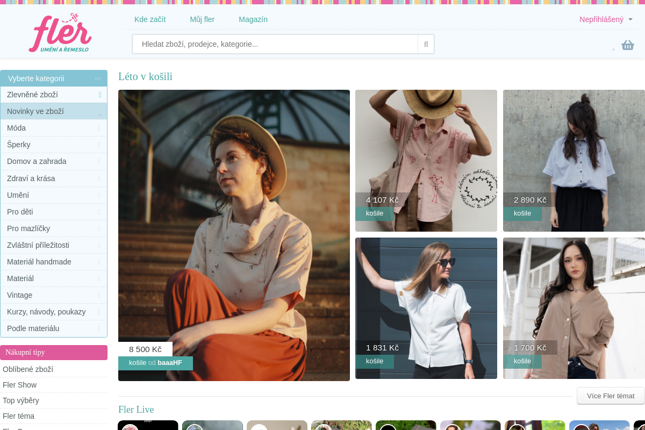Expand the Pro děti category
The image size is (645, 430).
pos(54,212)
